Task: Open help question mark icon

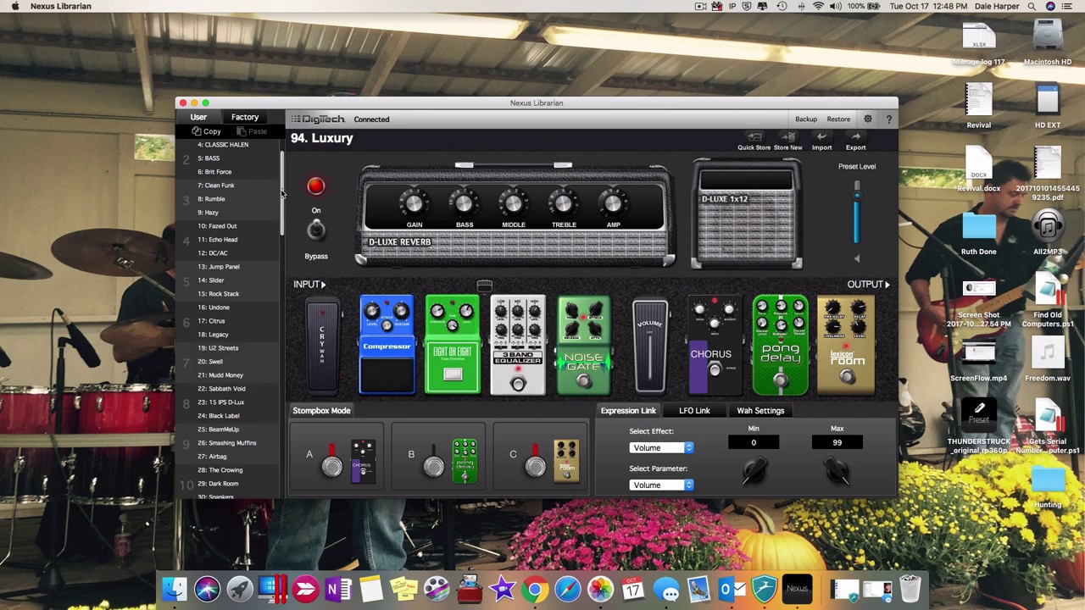Action: click(x=888, y=119)
